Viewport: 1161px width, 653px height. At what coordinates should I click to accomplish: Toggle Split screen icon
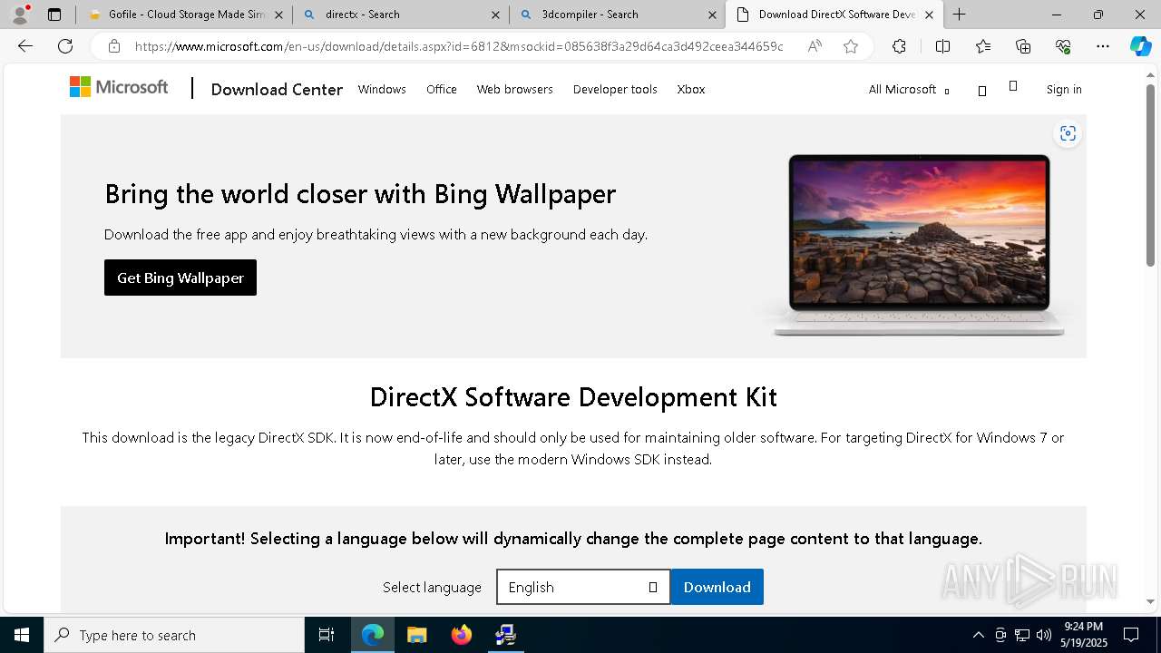(942, 46)
